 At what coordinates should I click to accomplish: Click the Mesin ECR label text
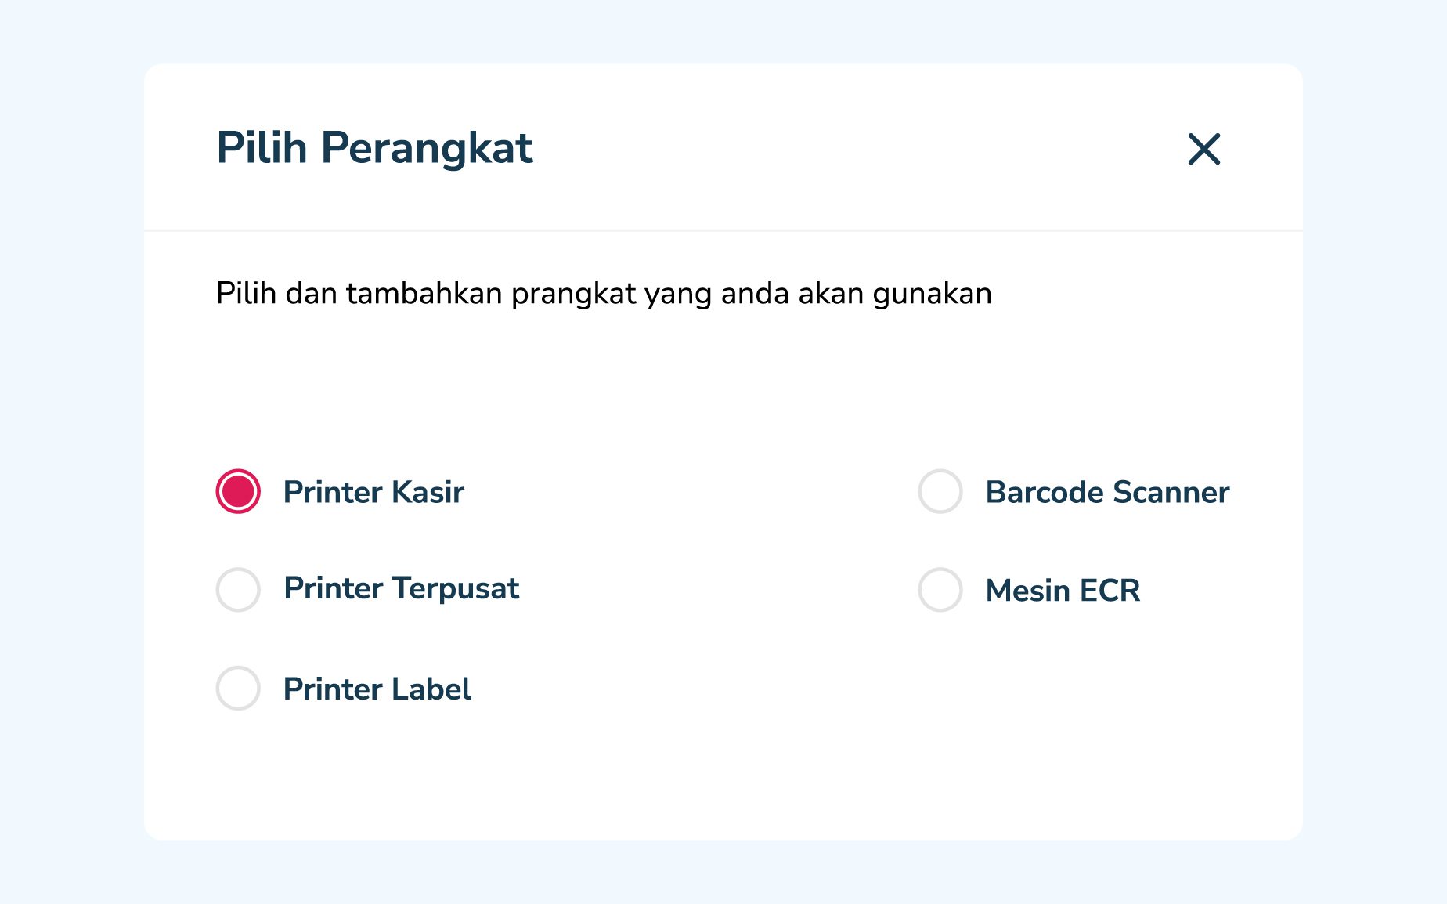coord(1063,591)
